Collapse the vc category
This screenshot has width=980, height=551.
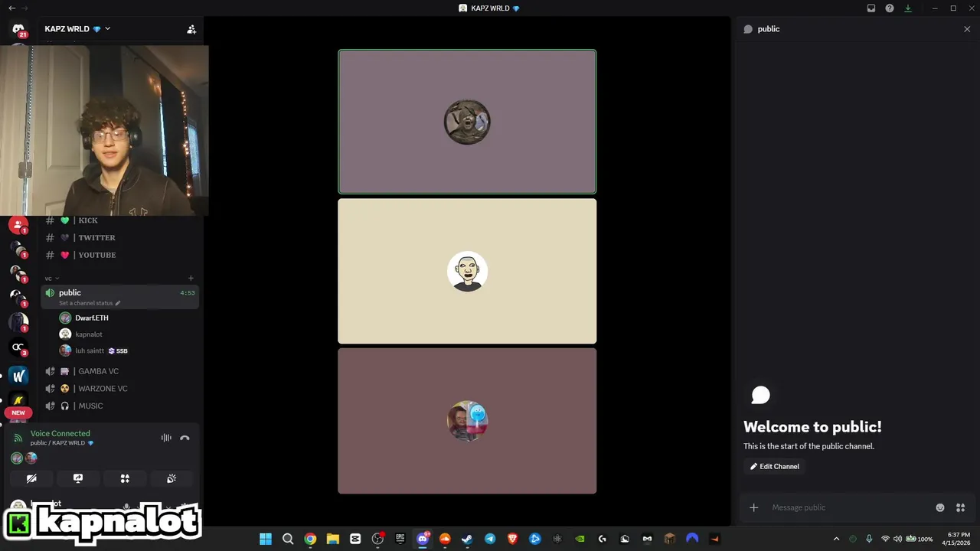click(51, 279)
